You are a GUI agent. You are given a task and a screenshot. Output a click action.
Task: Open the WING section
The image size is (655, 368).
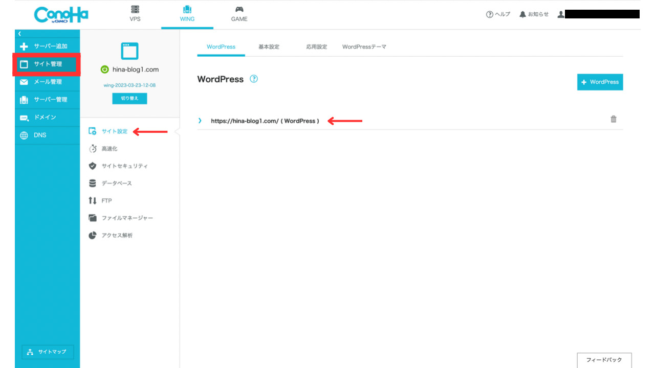tap(187, 14)
